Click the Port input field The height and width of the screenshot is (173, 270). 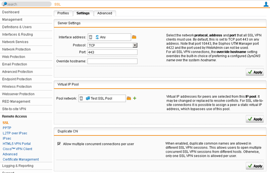coord(112,52)
